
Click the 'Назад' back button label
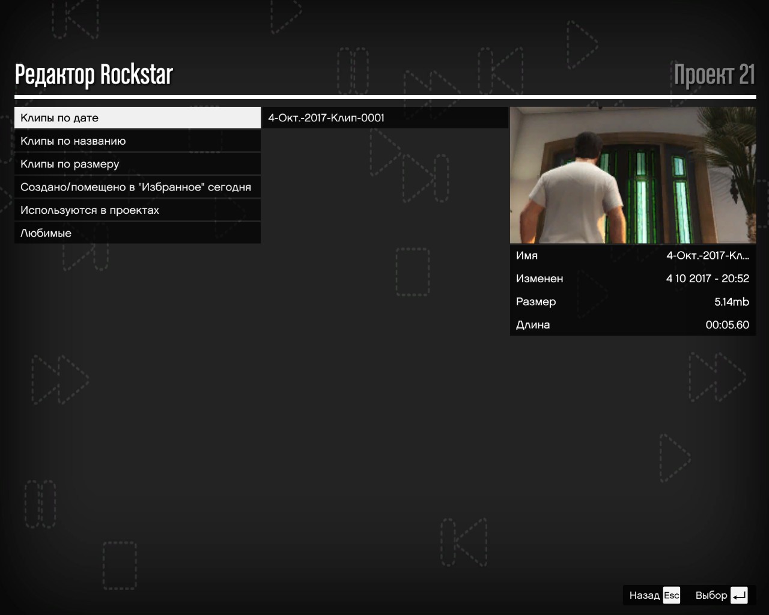(x=644, y=595)
